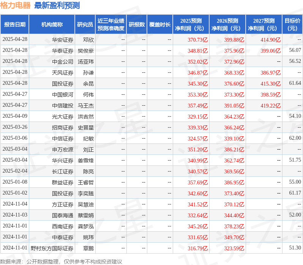The width and height of the screenshot is (303, 265).
Task: Click analyst name 马王杰
Action: click(86, 106)
